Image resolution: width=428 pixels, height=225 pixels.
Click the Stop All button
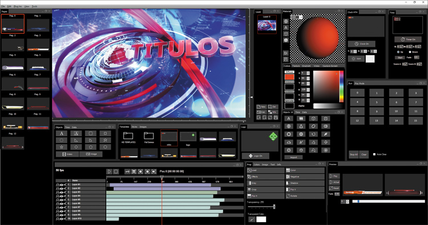(x=353, y=154)
